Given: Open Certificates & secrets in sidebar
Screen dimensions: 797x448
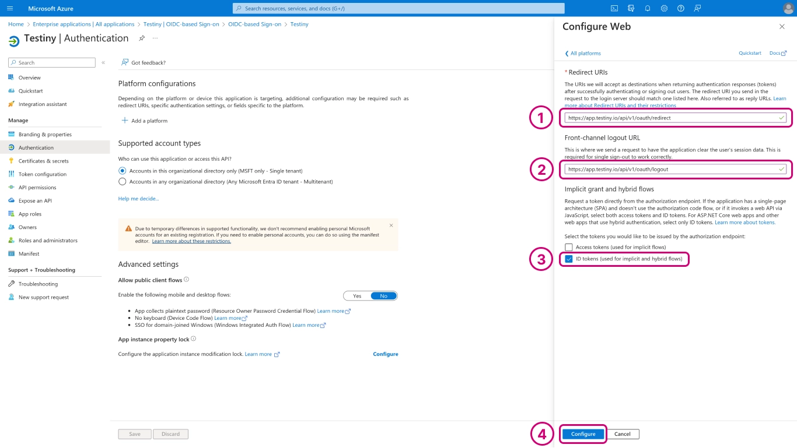Looking at the screenshot, I should click(x=43, y=161).
